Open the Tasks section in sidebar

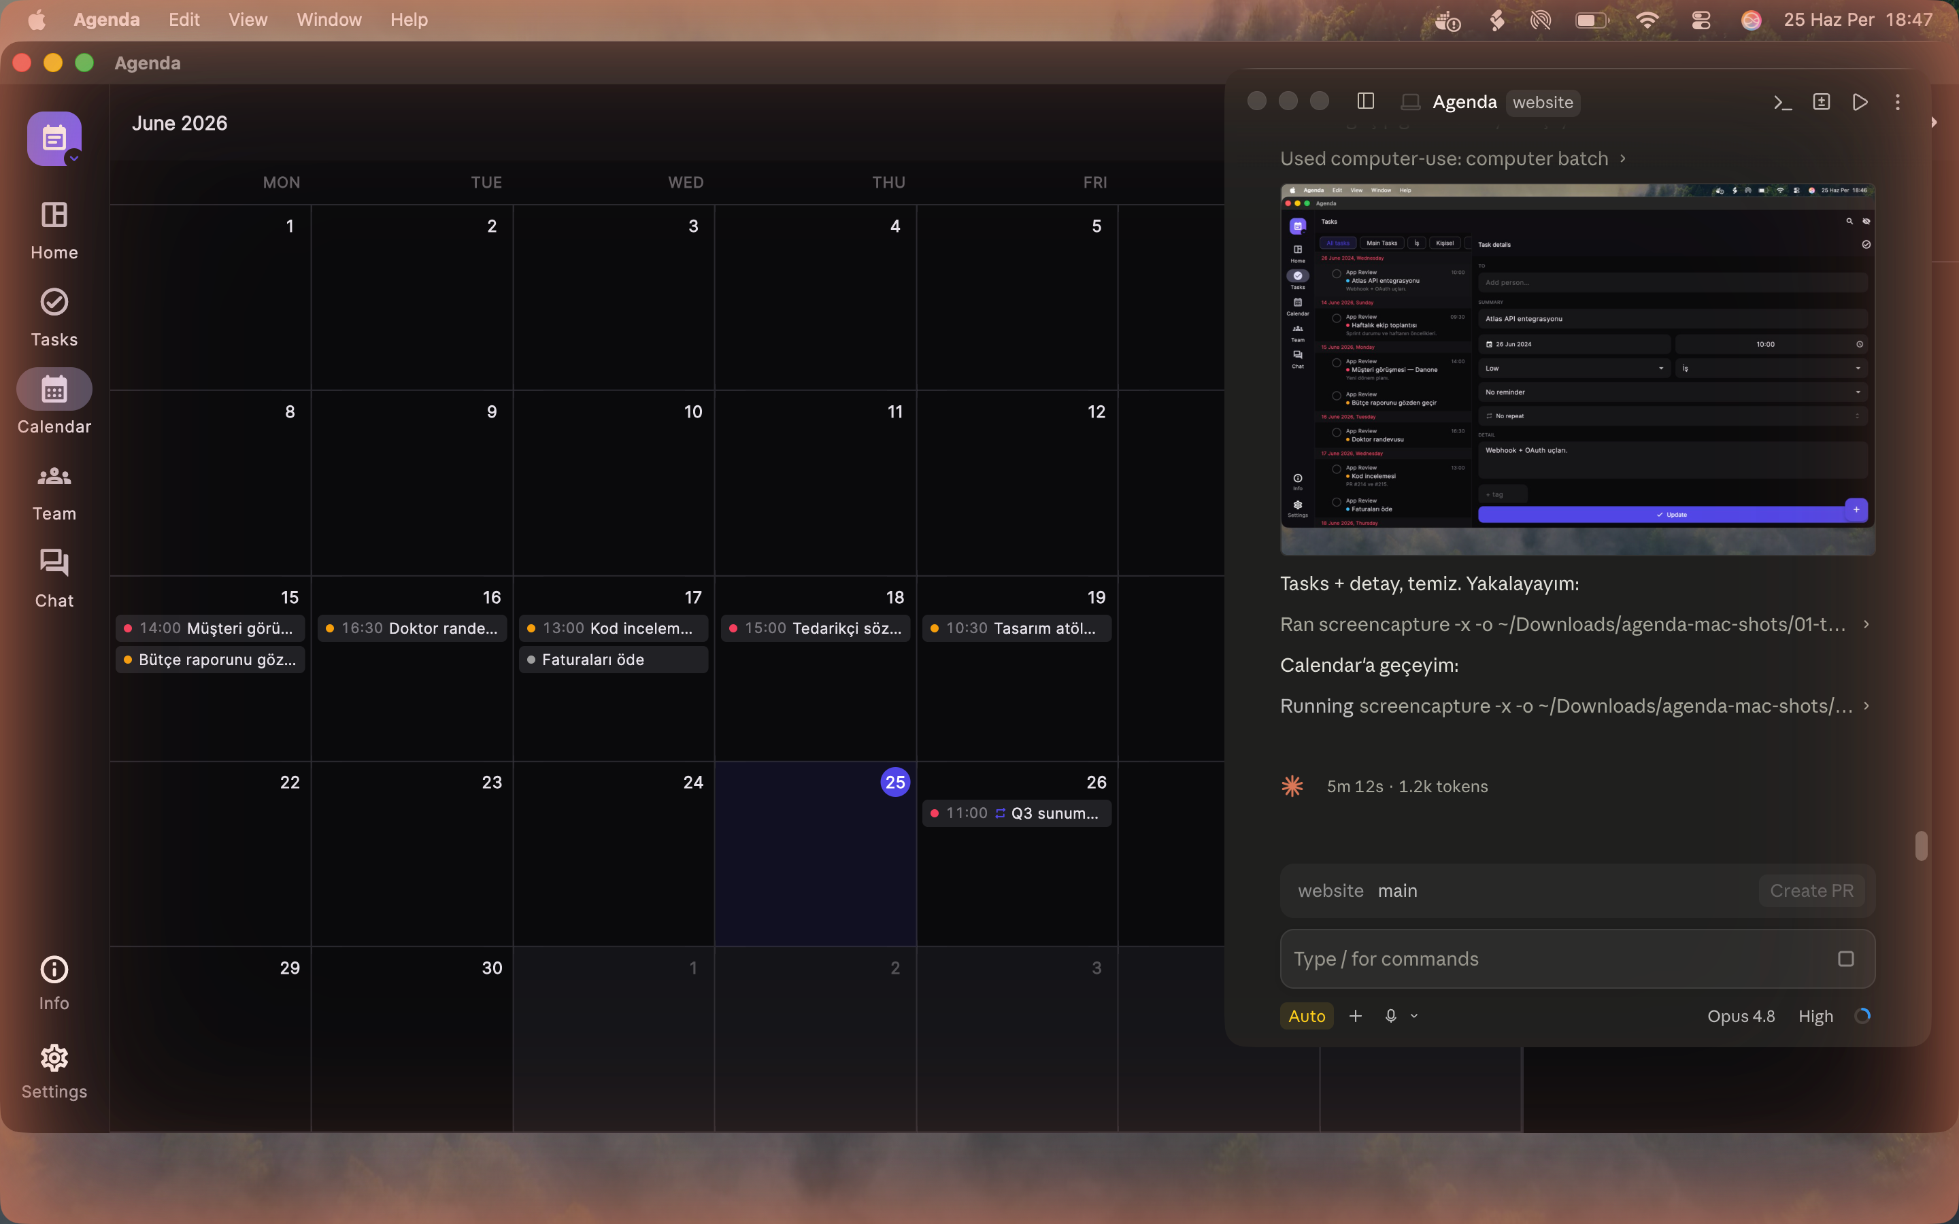(x=54, y=318)
